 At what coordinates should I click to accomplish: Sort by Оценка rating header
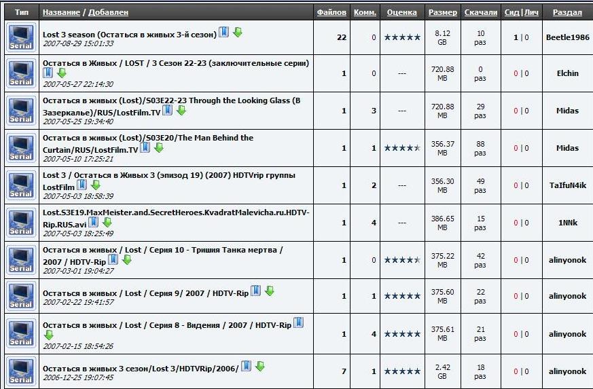(401, 12)
